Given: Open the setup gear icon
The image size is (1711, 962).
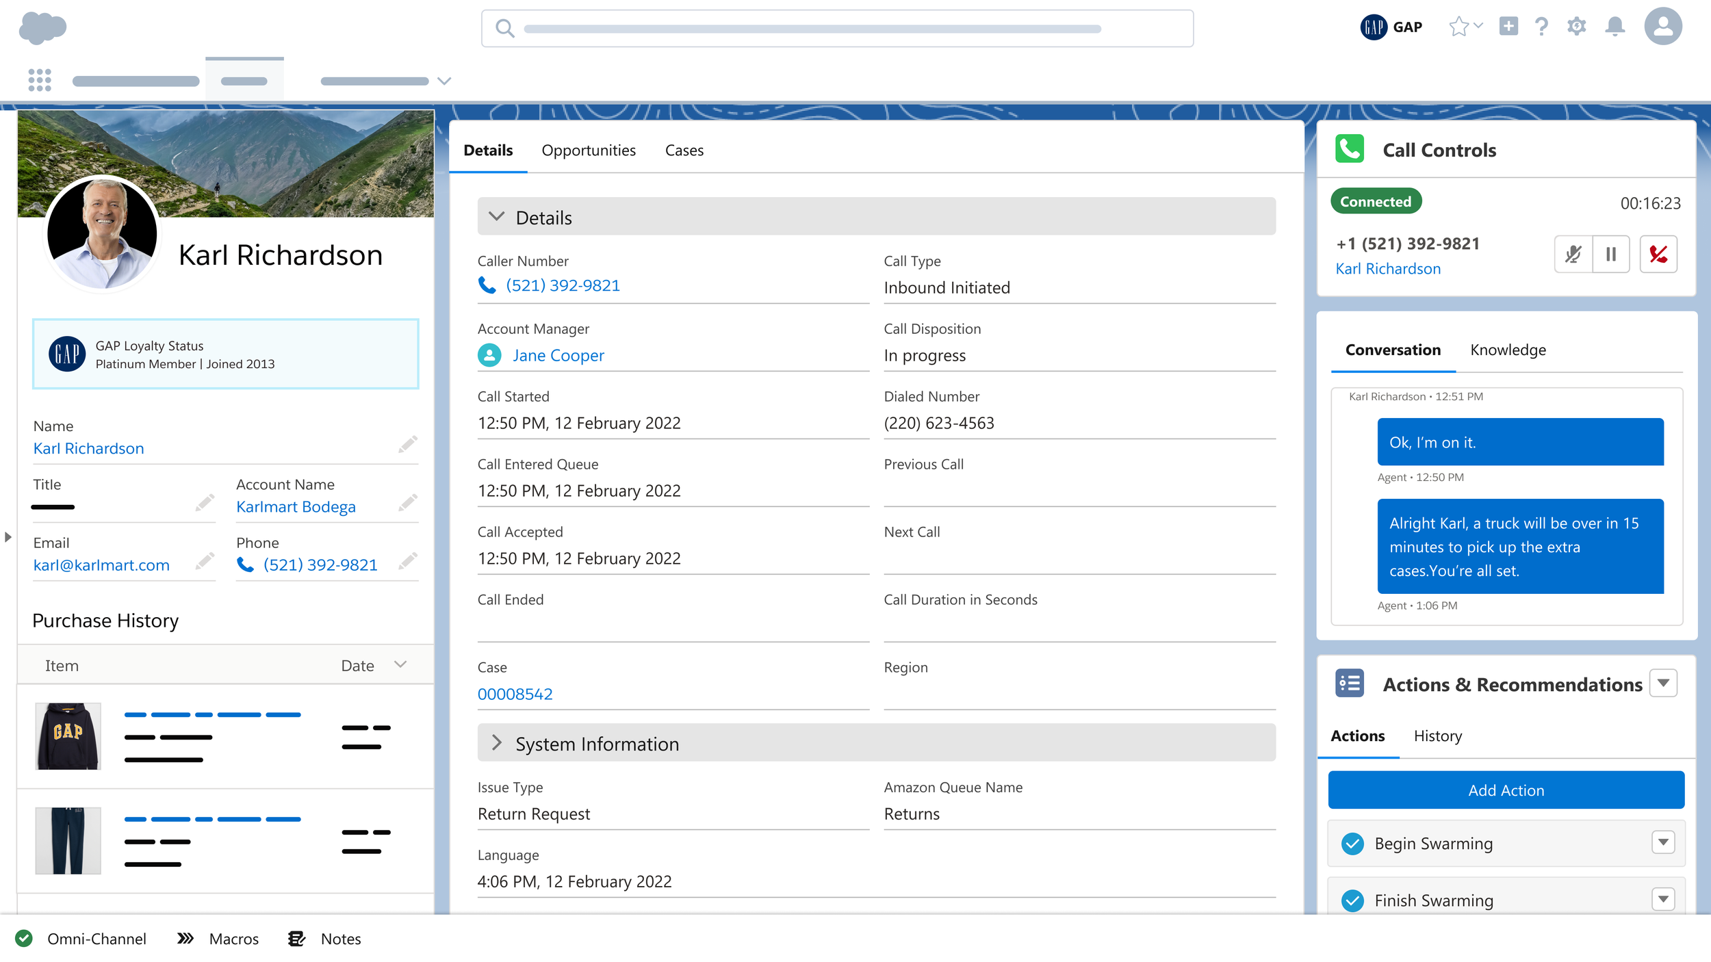Looking at the screenshot, I should click(x=1576, y=27).
